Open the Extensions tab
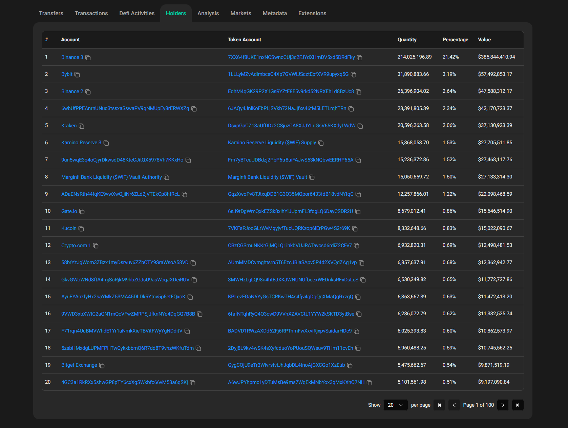The height and width of the screenshot is (428, 568). pos(312,13)
